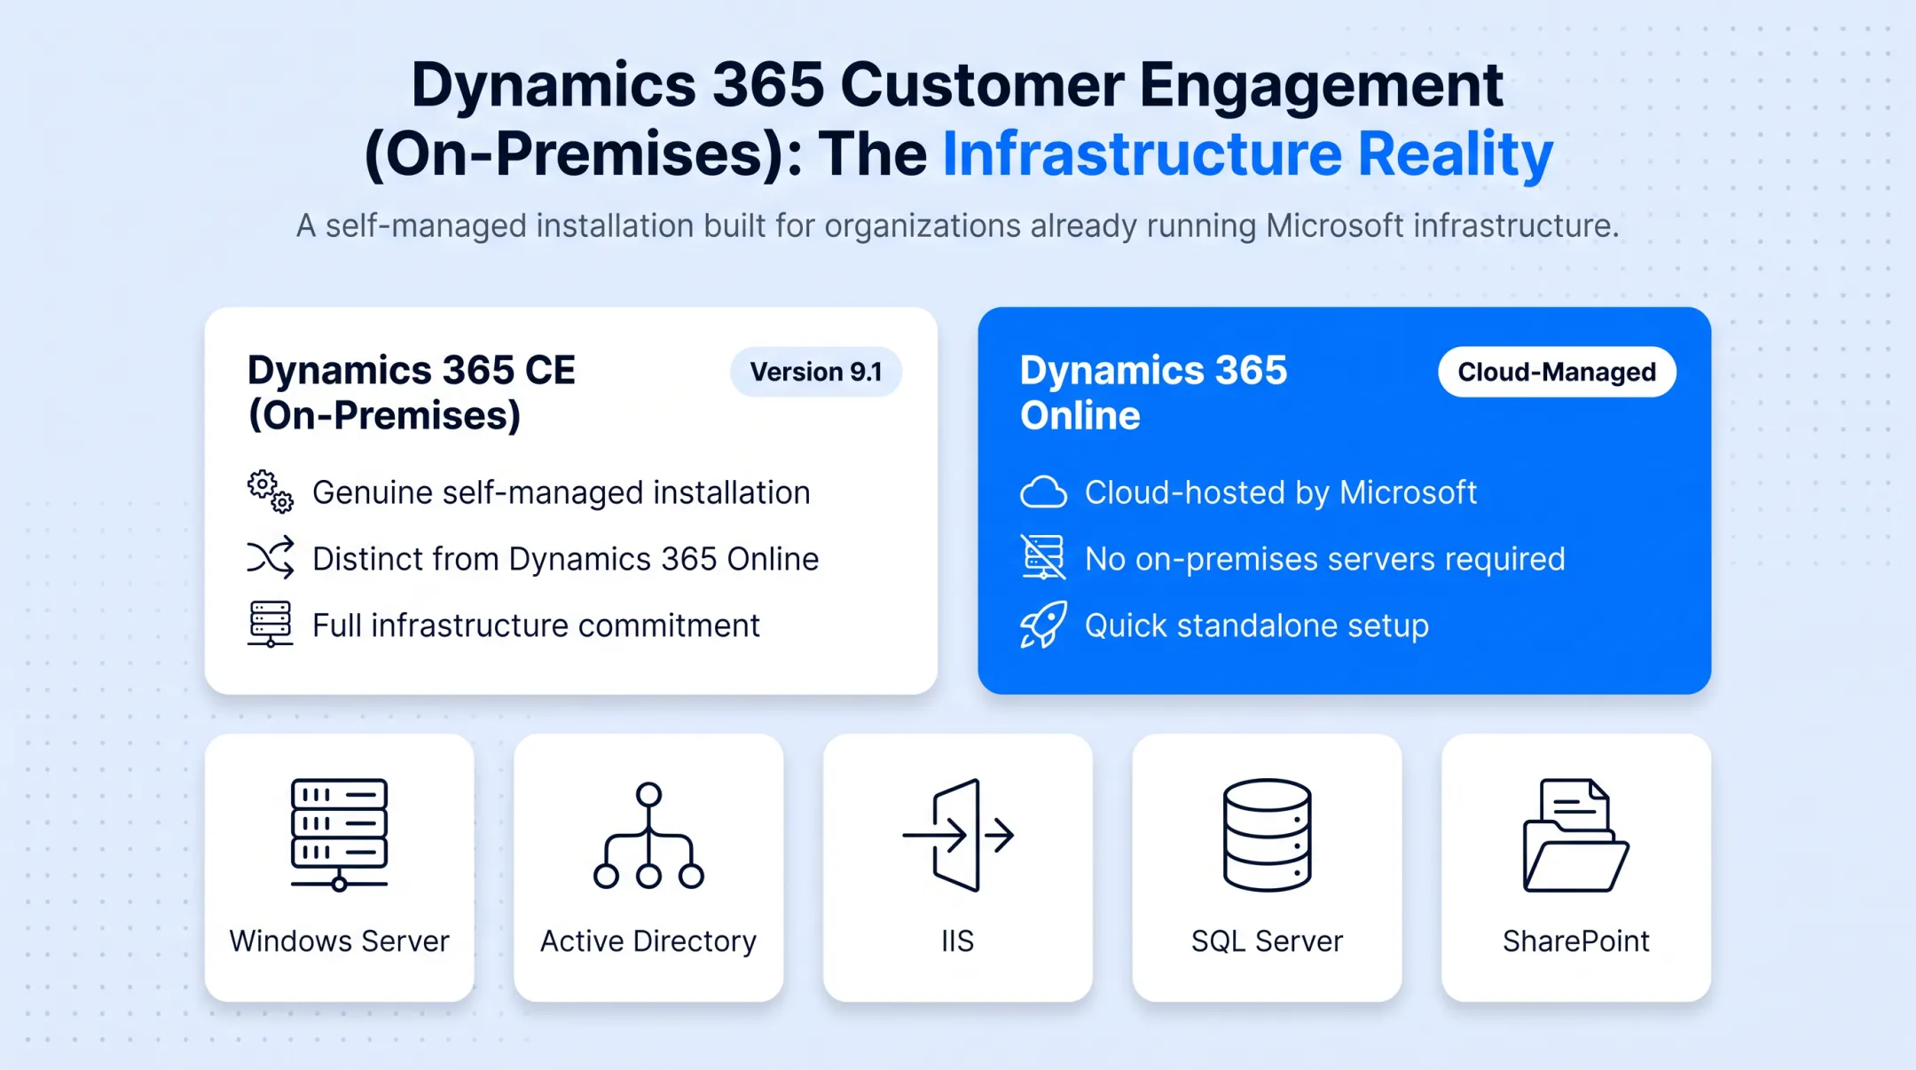Select the Active Directory hierarchy tree icon

(648, 835)
